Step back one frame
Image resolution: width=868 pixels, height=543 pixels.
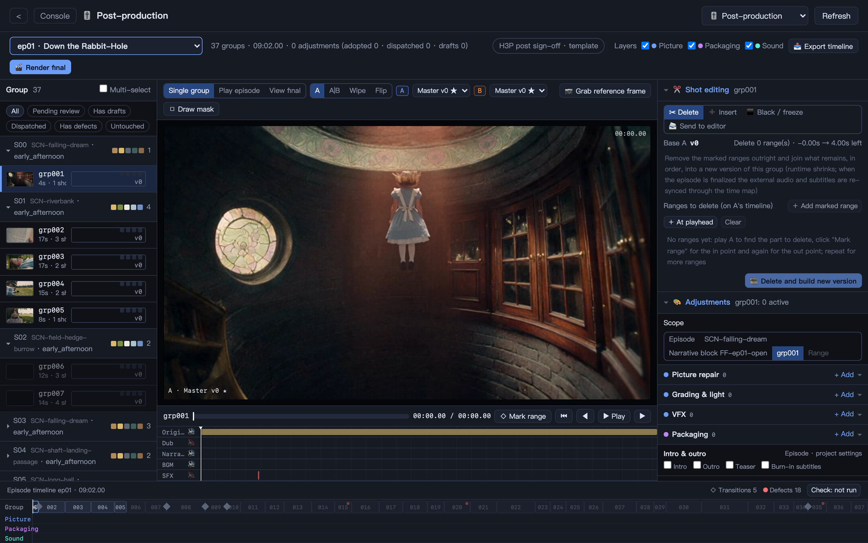click(x=585, y=416)
